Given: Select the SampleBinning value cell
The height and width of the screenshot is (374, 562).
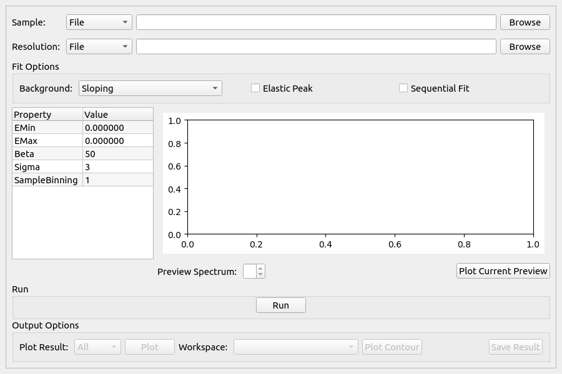Looking at the screenshot, I should pos(117,180).
